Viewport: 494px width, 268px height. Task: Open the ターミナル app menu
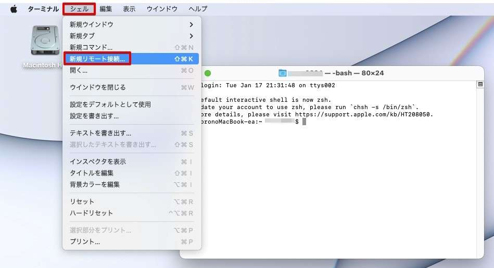pyautogui.click(x=43, y=9)
